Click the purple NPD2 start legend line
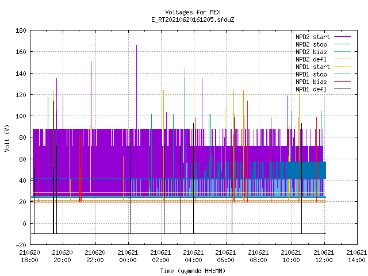 point(343,37)
